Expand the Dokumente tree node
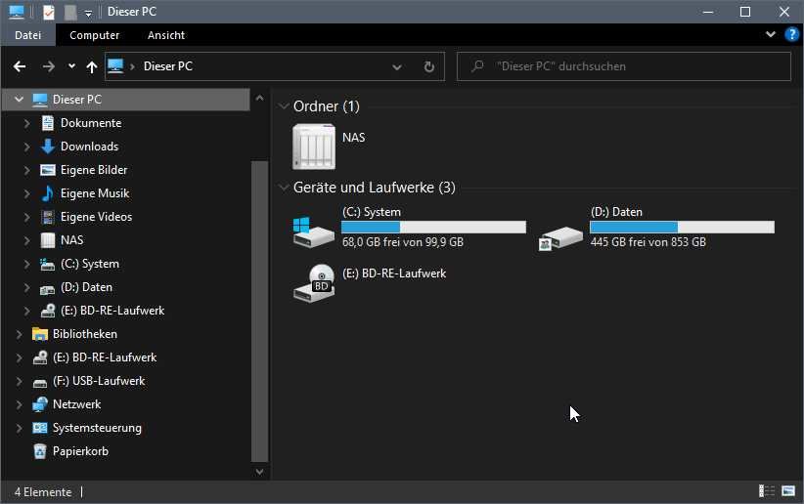Screen dimensions: 804x504 click(x=26, y=123)
